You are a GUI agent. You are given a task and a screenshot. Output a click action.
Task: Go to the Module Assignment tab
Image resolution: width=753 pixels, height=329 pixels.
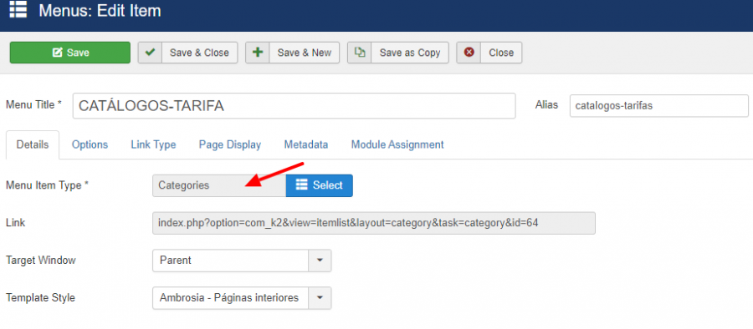(x=397, y=144)
